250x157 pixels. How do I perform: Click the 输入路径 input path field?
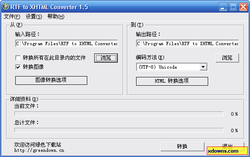[x=67, y=43]
